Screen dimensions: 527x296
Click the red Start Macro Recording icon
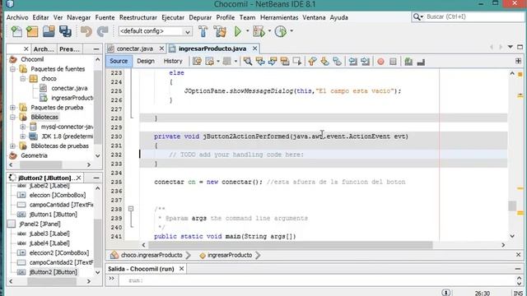[x=380, y=62]
